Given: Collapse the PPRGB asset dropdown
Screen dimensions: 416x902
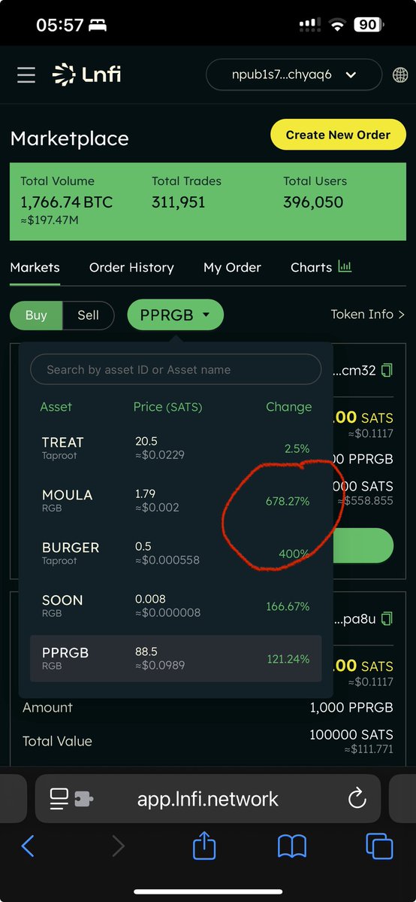Looking at the screenshot, I should (x=175, y=314).
